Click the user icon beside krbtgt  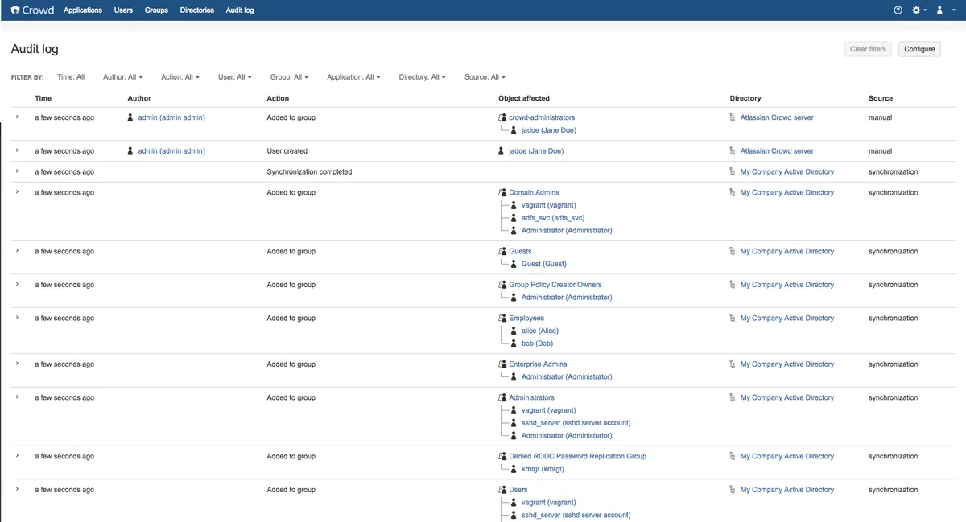[x=514, y=469]
